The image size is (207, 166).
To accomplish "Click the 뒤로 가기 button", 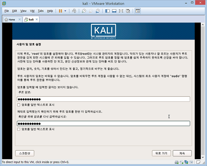I will click(x=162, y=153).
